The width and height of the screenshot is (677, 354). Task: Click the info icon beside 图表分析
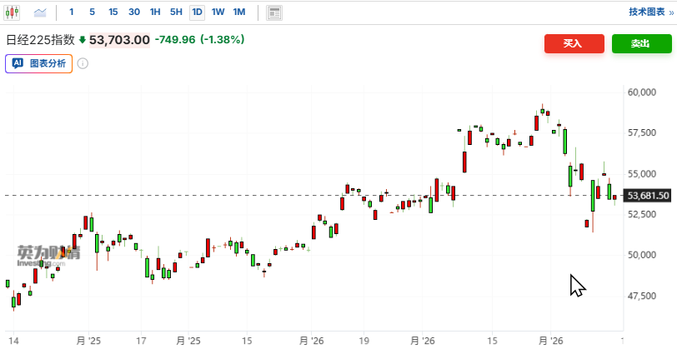[x=83, y=63]
